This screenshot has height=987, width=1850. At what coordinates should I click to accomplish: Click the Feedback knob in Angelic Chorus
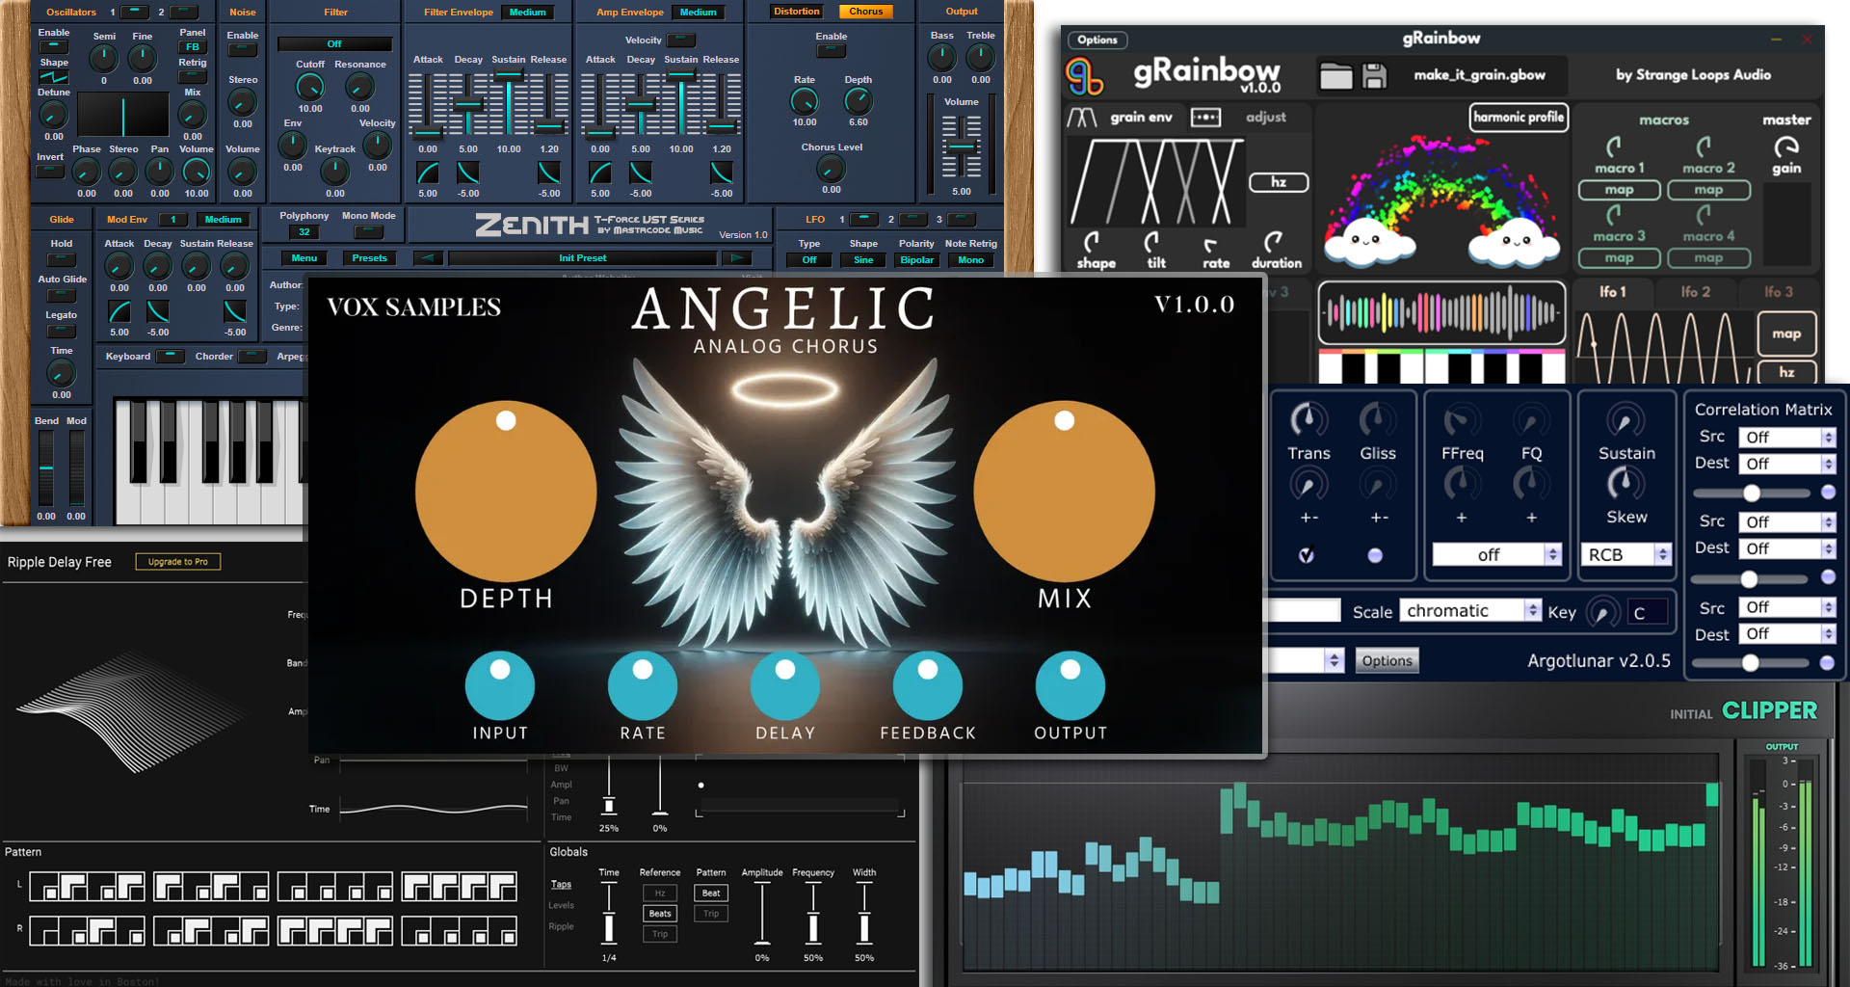click(928, 685)
